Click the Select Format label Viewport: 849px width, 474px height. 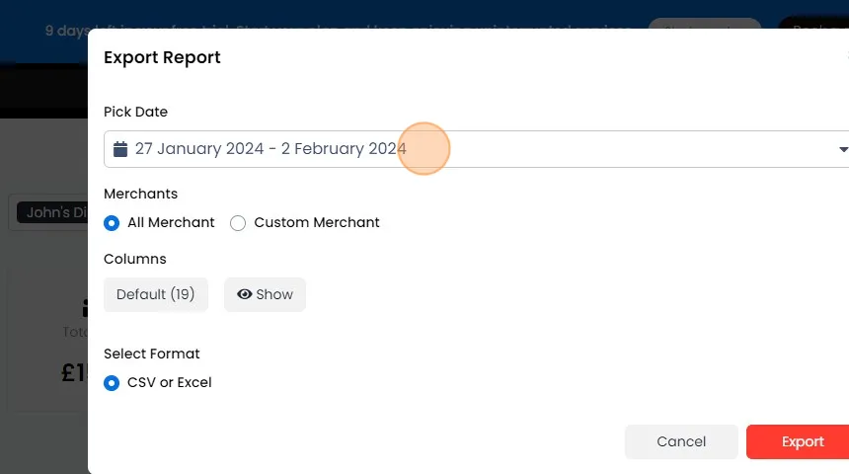(x=152, y=354)
